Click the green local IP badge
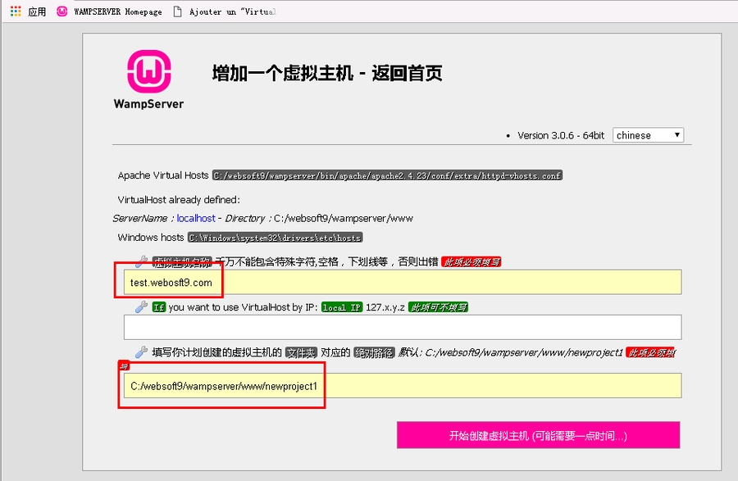Screen dimensions: 738x481 tap(341, 307)
